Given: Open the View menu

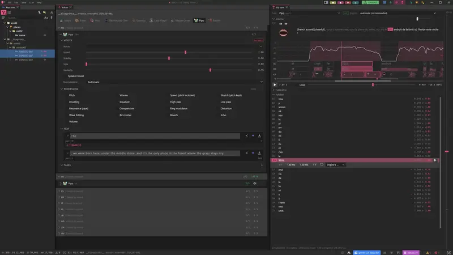Looking at the screenshot, I should click(x=24, y=2).
